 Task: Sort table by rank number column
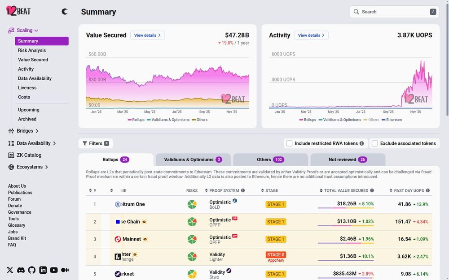(x=92, y=190)
